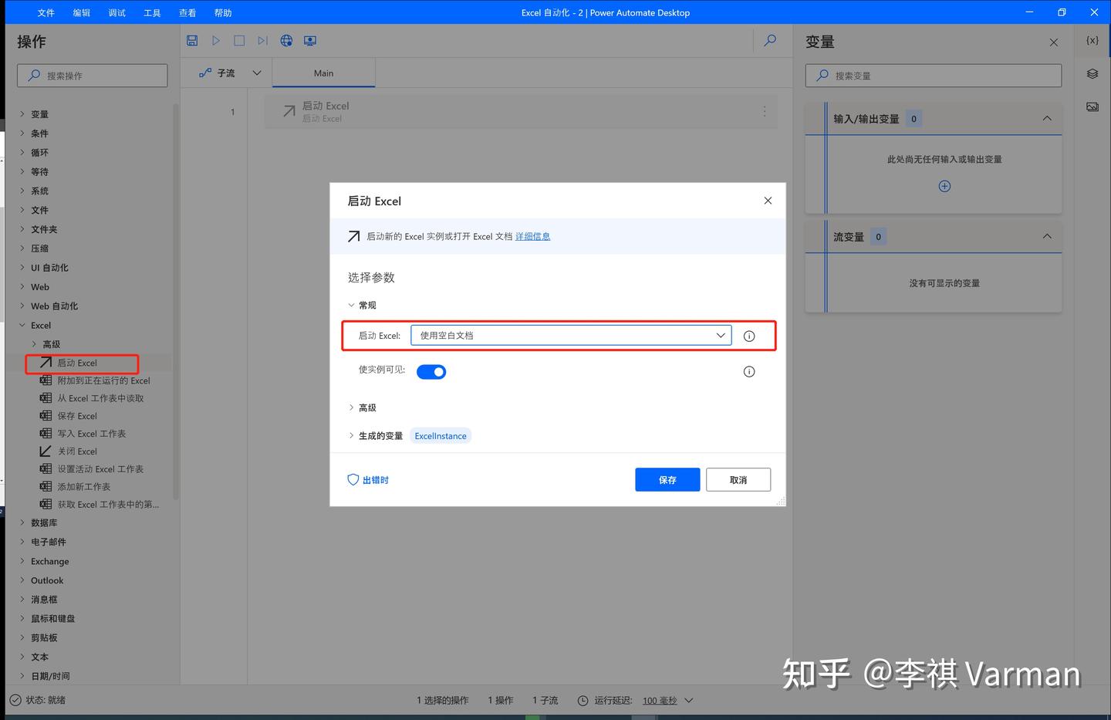Click the 出错时 error handling option
This screenshot has height=720, width=1111.
click(375, 479)
